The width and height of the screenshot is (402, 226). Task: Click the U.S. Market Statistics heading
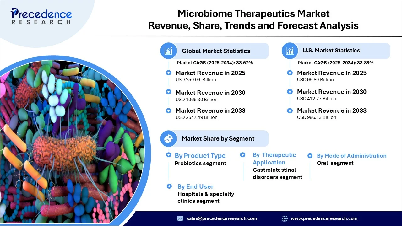pos(331,51)
